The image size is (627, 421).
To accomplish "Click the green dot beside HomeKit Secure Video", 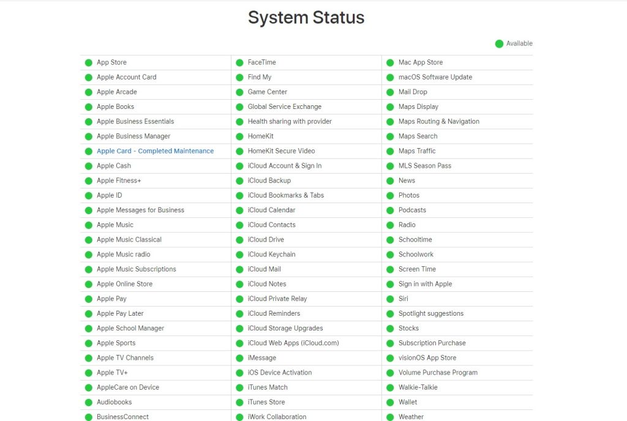I will 239,151.
